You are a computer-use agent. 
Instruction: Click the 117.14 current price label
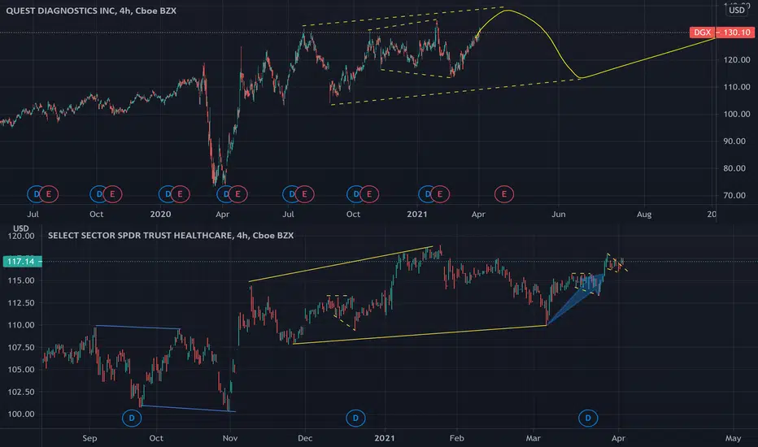coord(21,262)
